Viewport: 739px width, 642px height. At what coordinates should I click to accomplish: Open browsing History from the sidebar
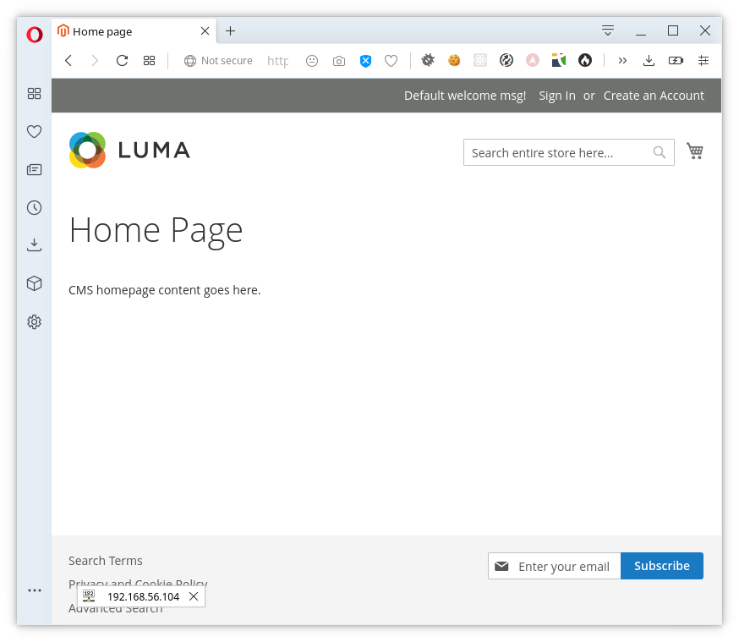pos(34,206)
